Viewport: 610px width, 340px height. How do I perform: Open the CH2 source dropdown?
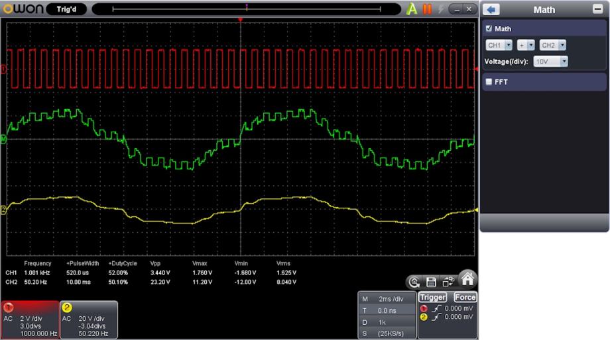click(x=553, y=45)
